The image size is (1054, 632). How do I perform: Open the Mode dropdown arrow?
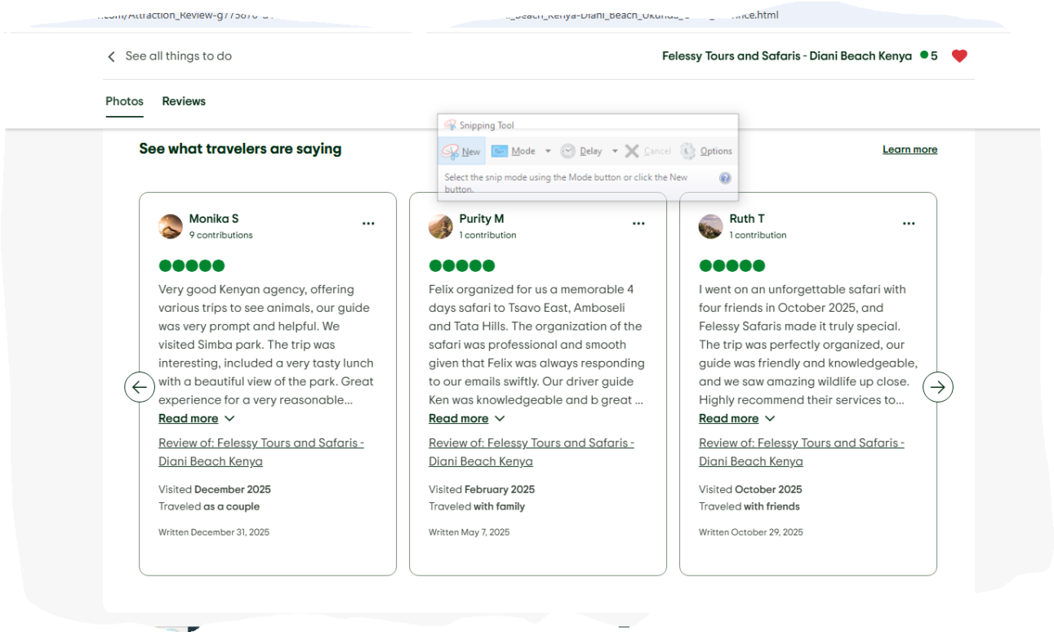(548, 151)
